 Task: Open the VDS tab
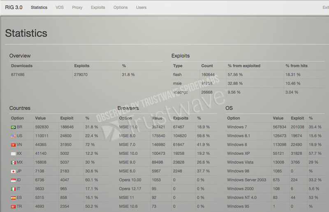coord(60,7)
